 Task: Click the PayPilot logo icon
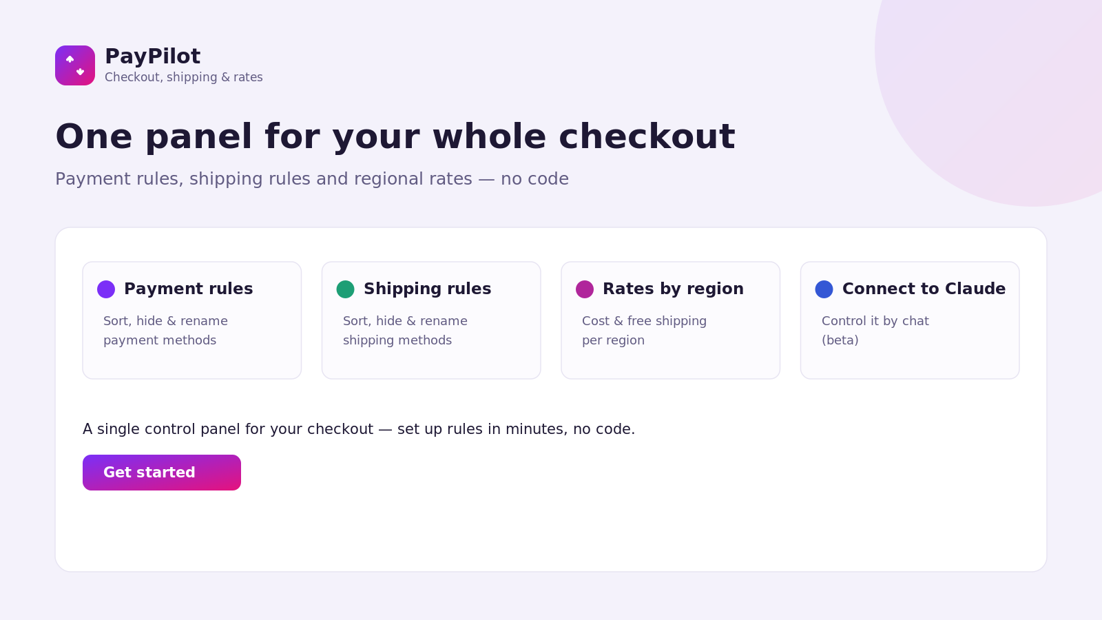pos(75,65)
